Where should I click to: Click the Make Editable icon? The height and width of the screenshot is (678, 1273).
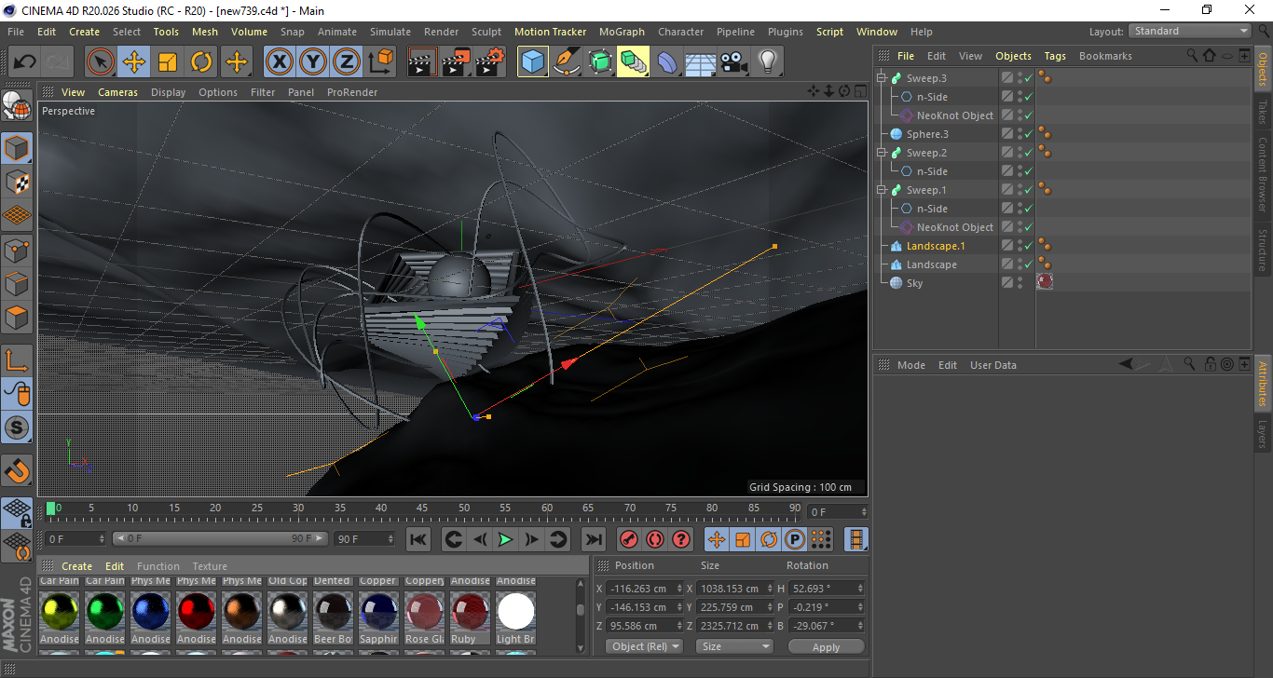(18, 107)
